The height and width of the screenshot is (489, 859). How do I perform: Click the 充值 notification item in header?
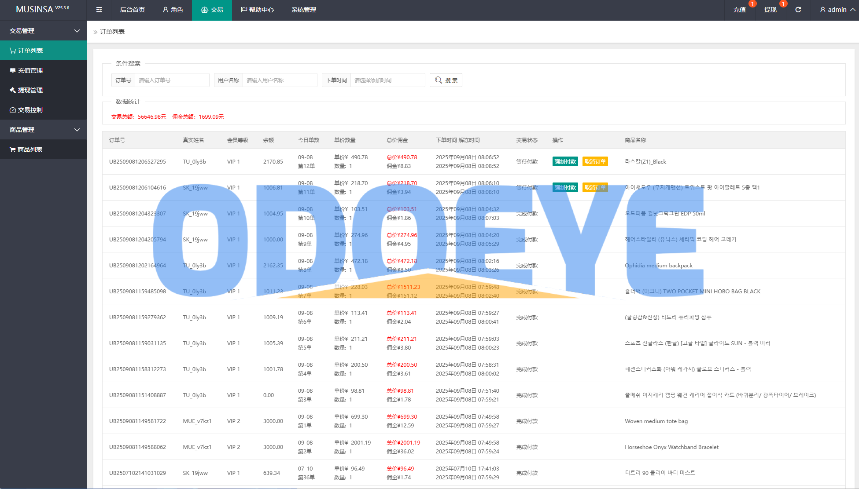tap(740, 10)
